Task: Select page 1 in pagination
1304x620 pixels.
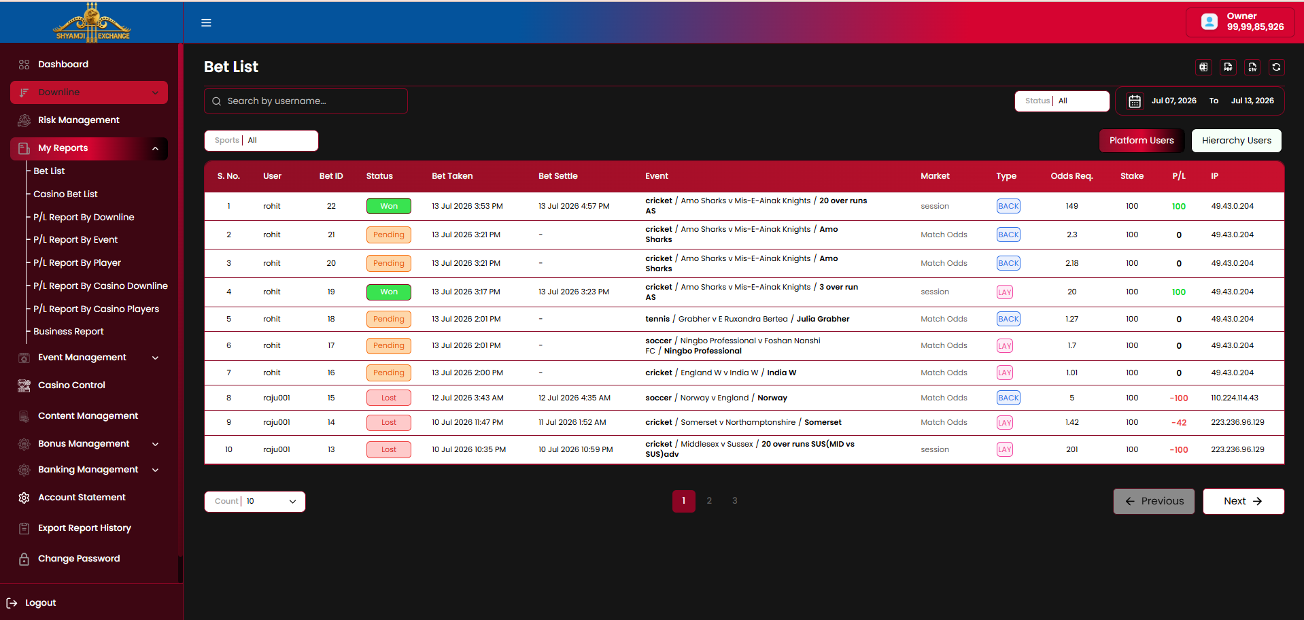Action: click(x=683, y=501)
